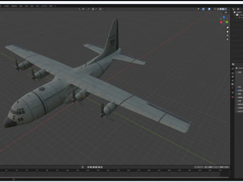
Task: Click the blue Z axis on navigation gizmo
Action: (224, 17)
